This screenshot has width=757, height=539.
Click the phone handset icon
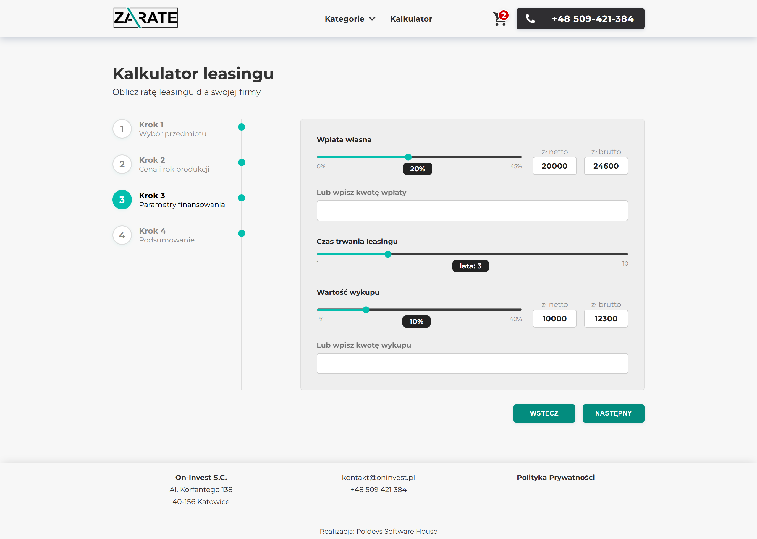click(x=530, y=19)
